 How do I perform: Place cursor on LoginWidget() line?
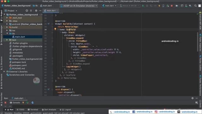coord(73,67)
